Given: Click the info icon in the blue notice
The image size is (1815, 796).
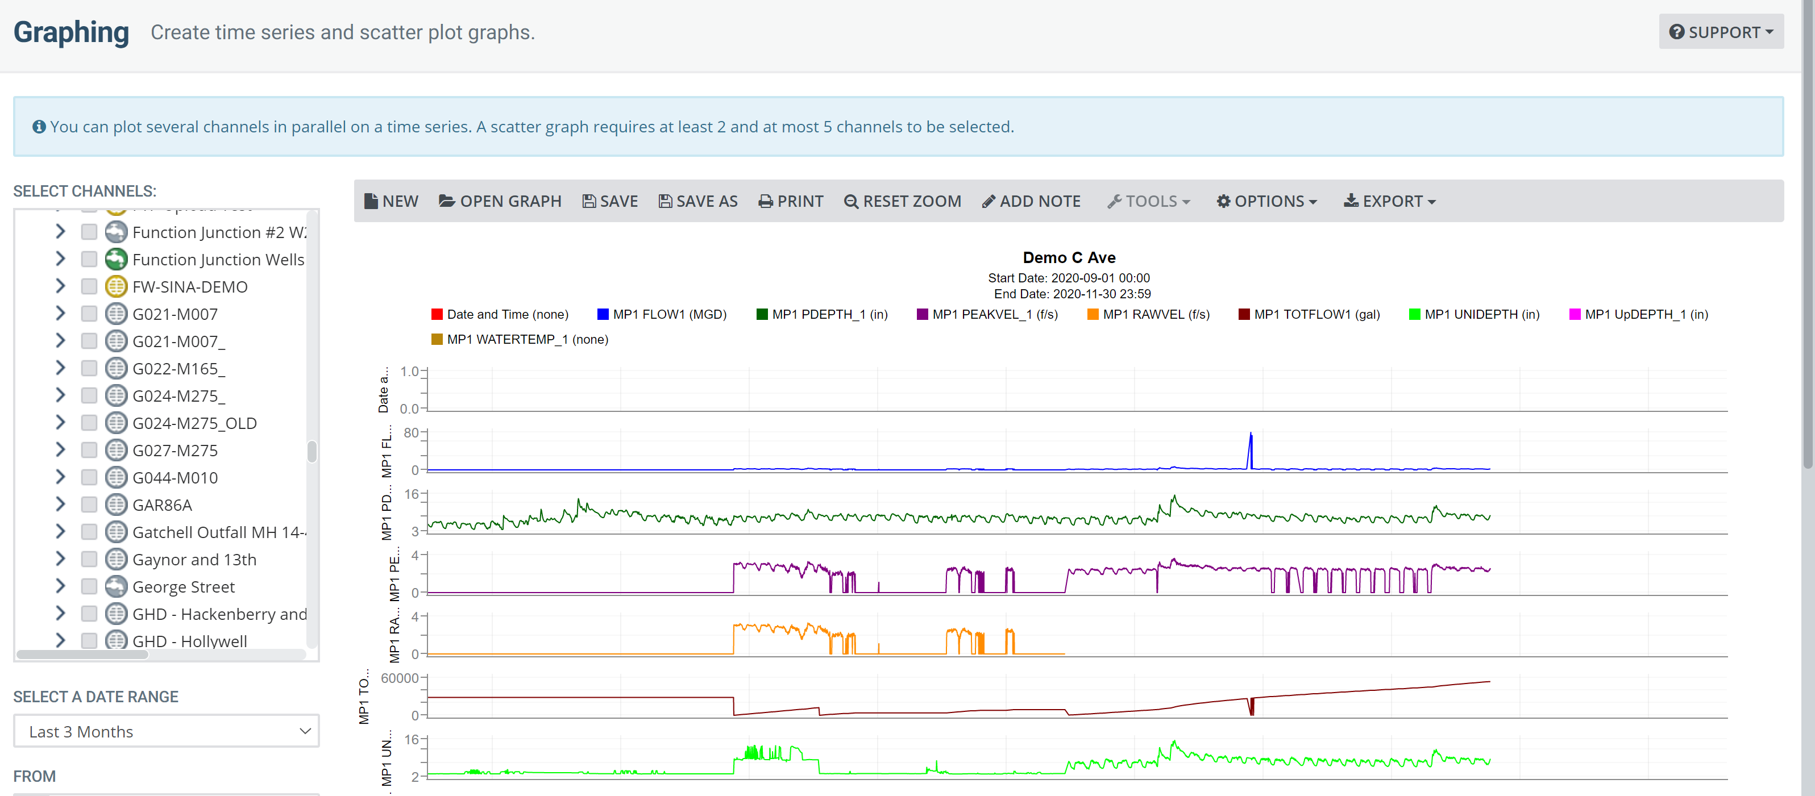Looking at the screenshot, I should 39,127.
